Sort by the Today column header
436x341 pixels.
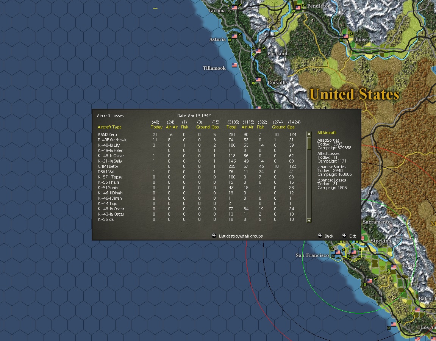pos(156,127)
